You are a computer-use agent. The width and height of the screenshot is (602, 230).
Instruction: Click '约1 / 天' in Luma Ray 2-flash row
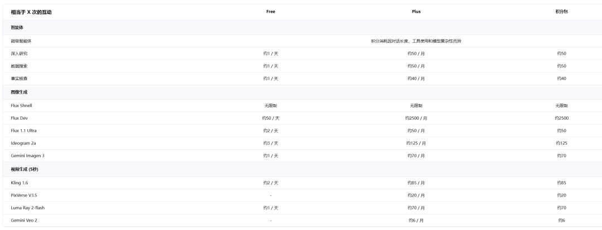(271, 208)
